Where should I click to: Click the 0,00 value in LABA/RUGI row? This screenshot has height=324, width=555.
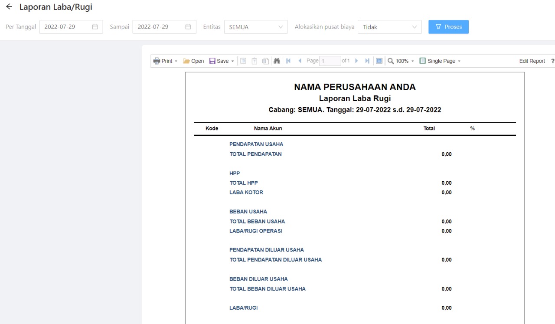tap(447, 308)
